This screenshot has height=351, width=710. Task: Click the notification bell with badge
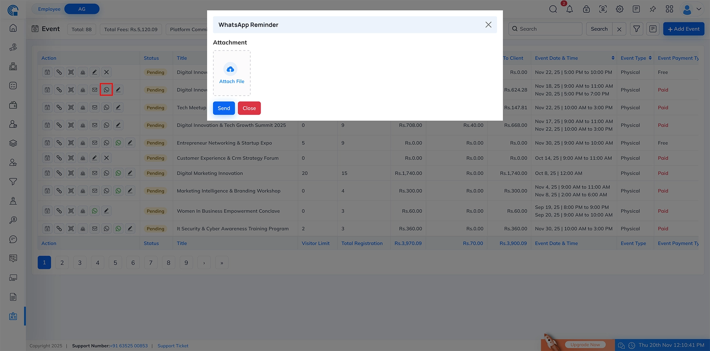[569, 9]
